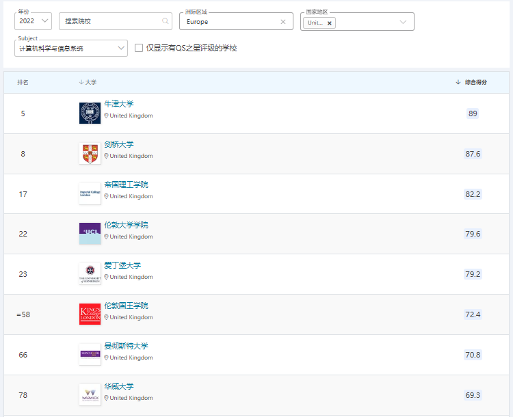Click the red King's College London logo

click(90, 314)
